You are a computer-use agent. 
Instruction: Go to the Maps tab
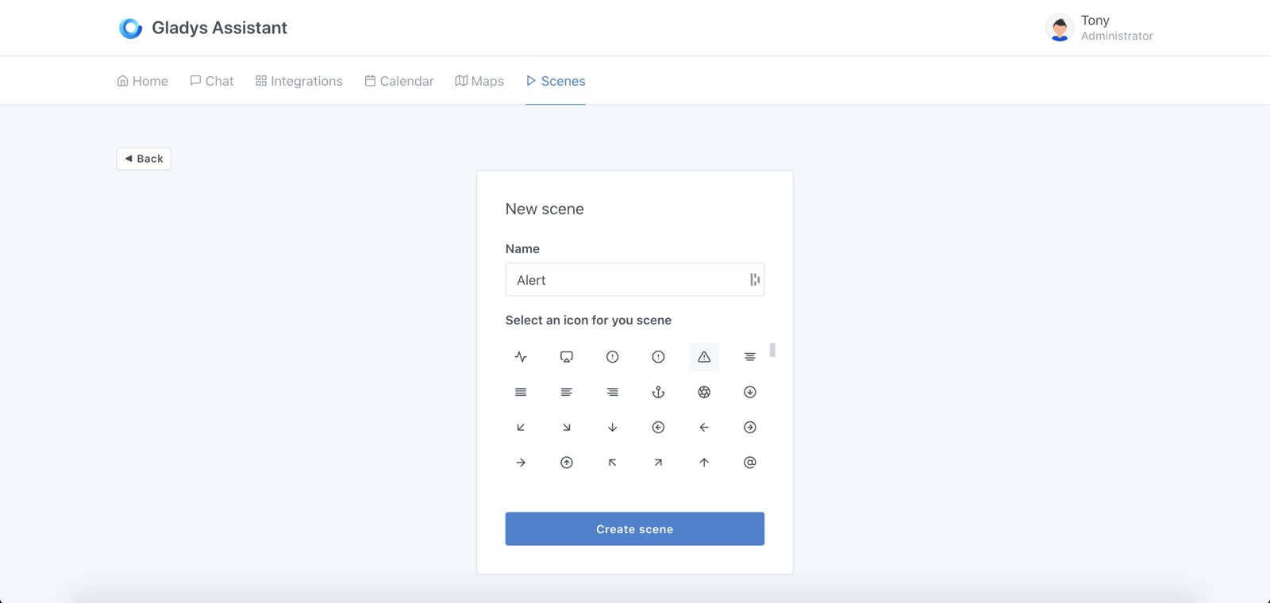pos(479,81)
